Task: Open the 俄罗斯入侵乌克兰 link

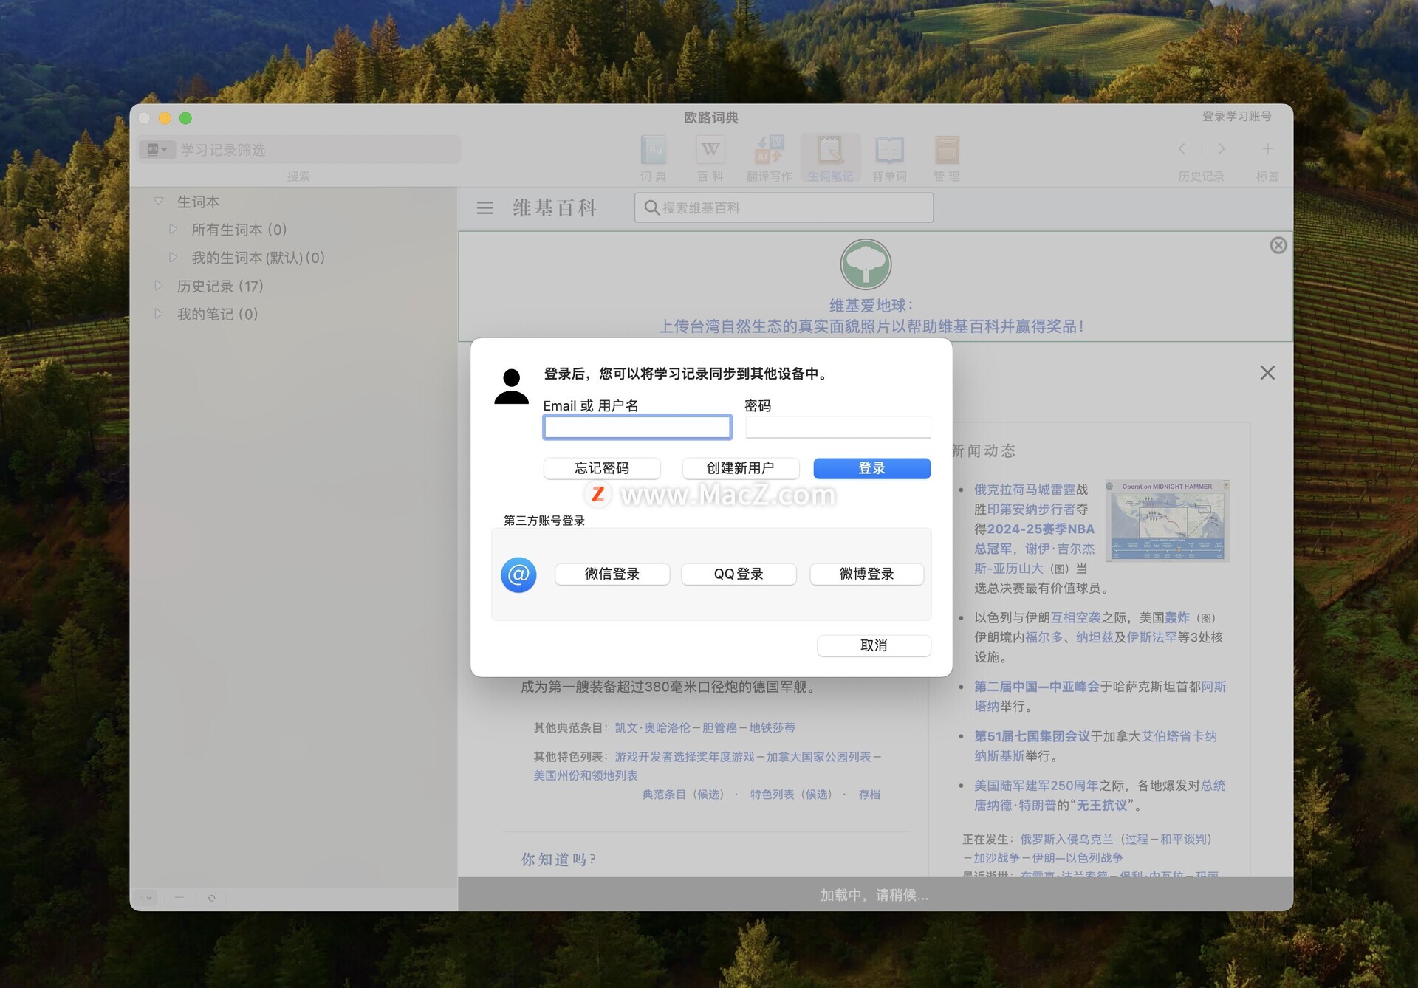Action: click(1066, 840)
